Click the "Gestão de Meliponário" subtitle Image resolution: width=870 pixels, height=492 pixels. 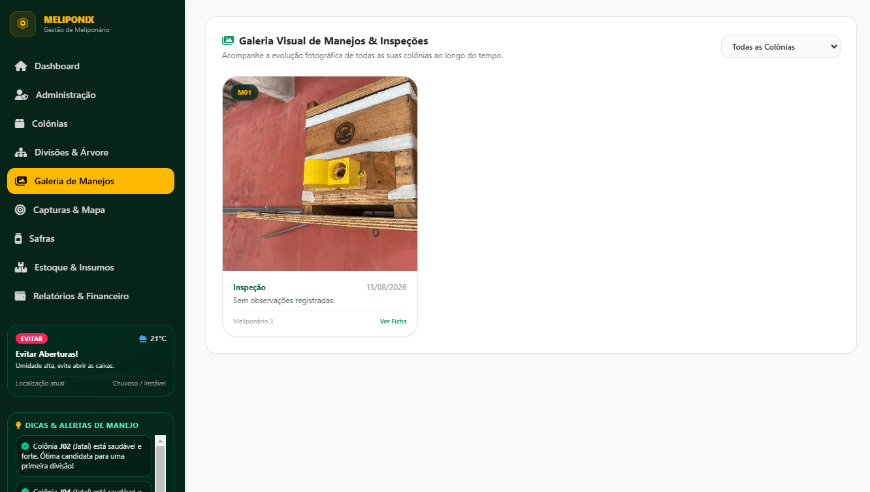pos(76,30)
